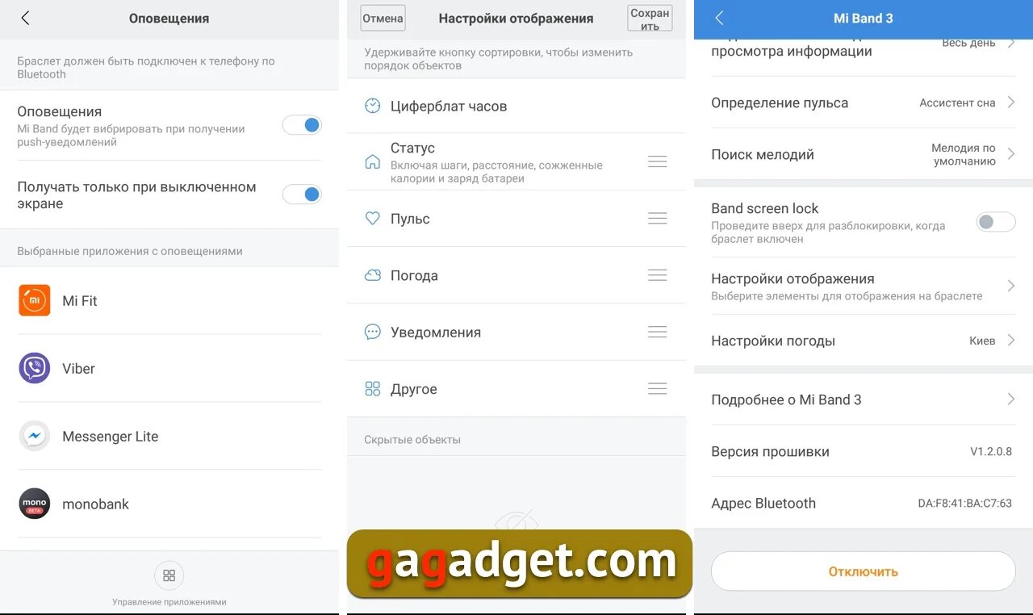The width and height of the screenshot is (1033, 615).
Task: Open Подробнее о Mi Band 3
Action: tap(863, 400)
